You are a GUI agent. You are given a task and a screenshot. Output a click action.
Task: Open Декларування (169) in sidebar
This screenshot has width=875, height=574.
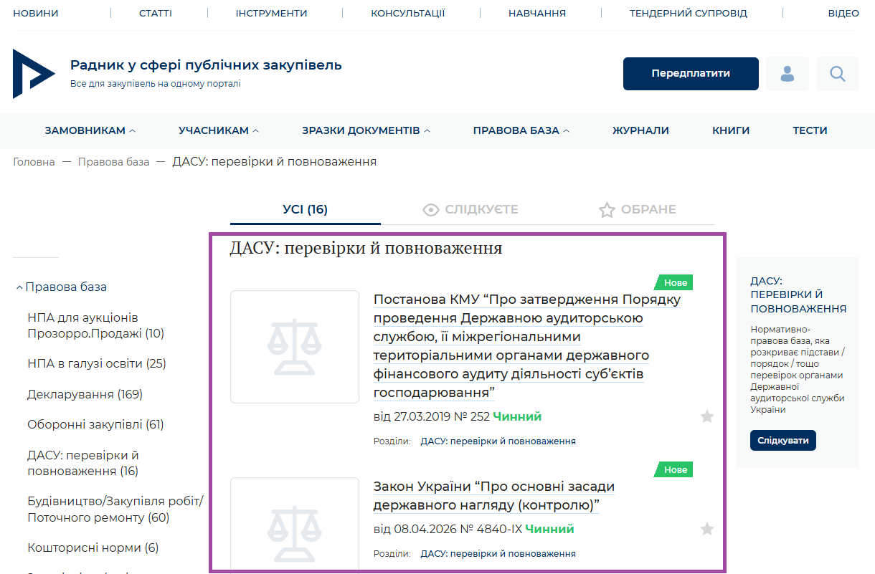[85, 394]
